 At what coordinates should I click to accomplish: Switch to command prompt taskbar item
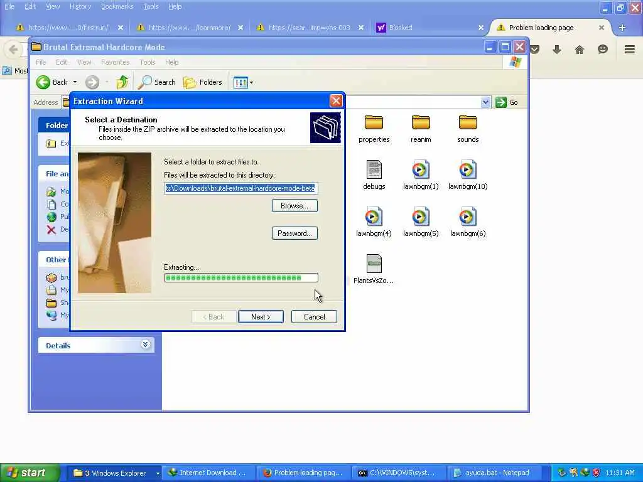[x=399, y=473]
